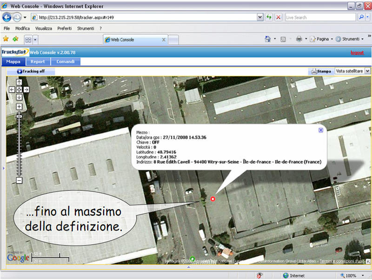The height and width of the screenshot is (280, 372).
Task: Go back with the browser Back arrow
Action: 7,17
